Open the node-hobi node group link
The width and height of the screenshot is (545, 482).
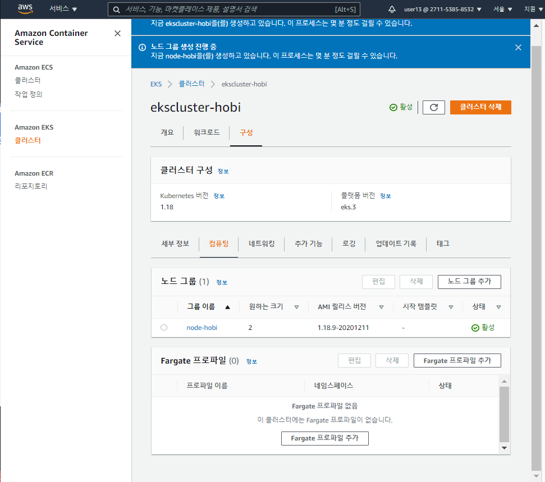(201, 328)
